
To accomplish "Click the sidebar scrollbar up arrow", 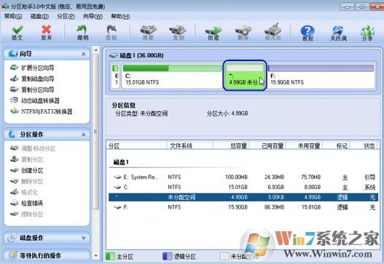I will (96, 50).
